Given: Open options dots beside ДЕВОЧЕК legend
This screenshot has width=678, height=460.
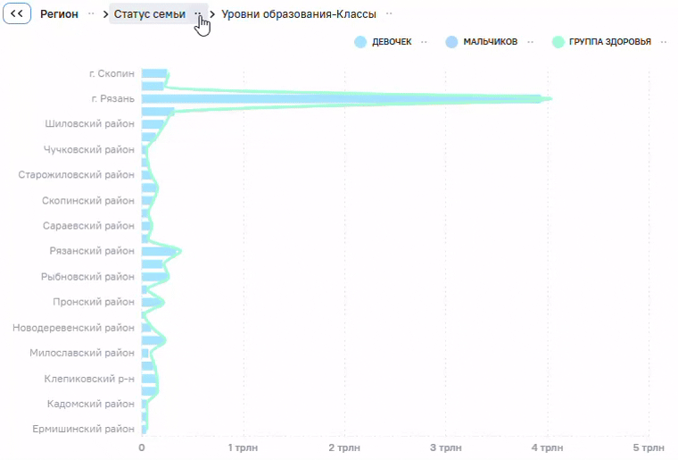Looking at the screenshot, I should coord(424,42).
